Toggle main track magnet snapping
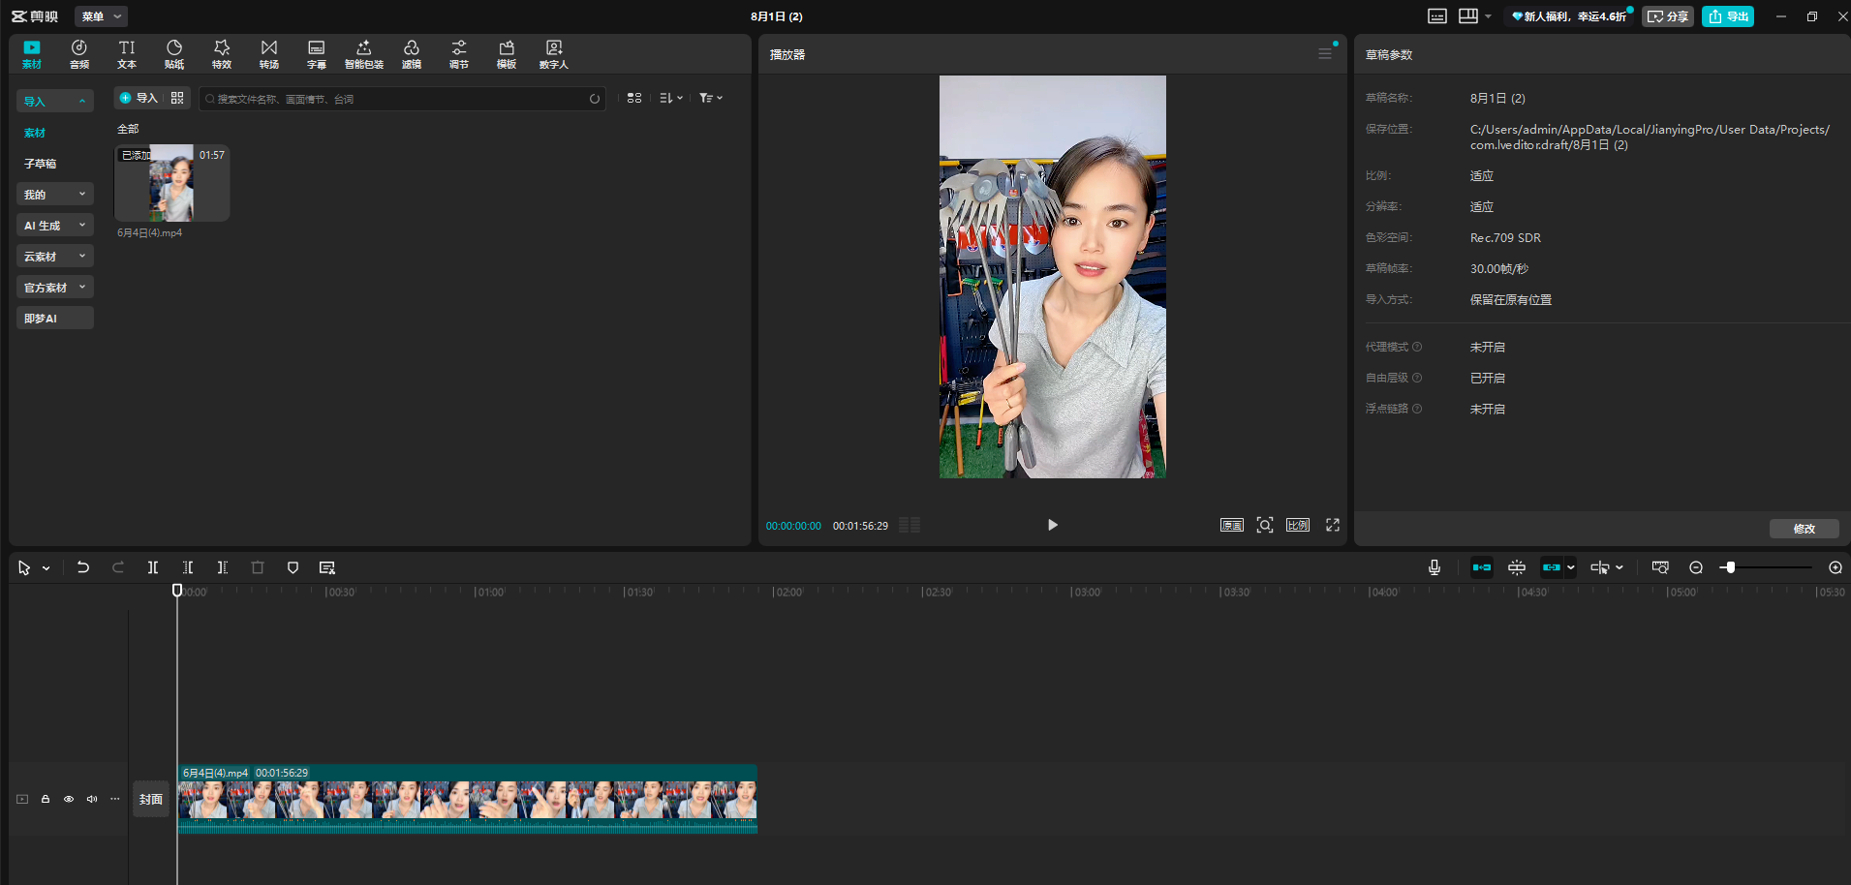1851x885 pixels. click(1482, 567)
